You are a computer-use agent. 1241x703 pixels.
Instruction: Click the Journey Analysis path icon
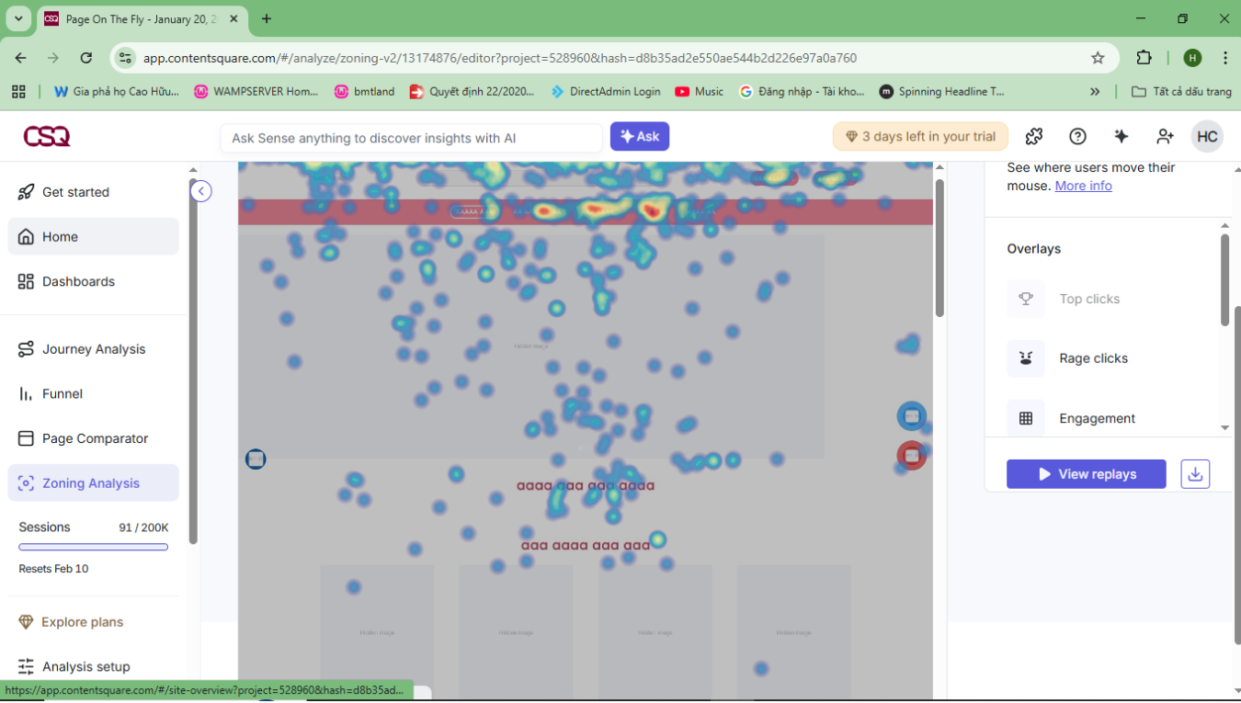point(26,349)
